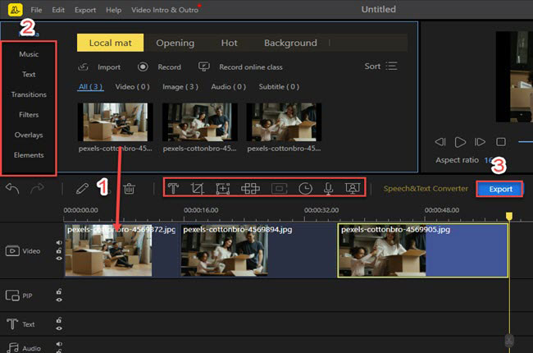Screen dimensions: 533x353
Task: Select clip pexels-cottonbro-4569905.jpg on timeline
Action: coord(423,250)
